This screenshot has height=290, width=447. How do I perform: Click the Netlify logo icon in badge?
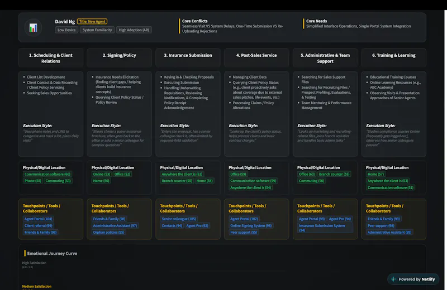pos(393,279)
